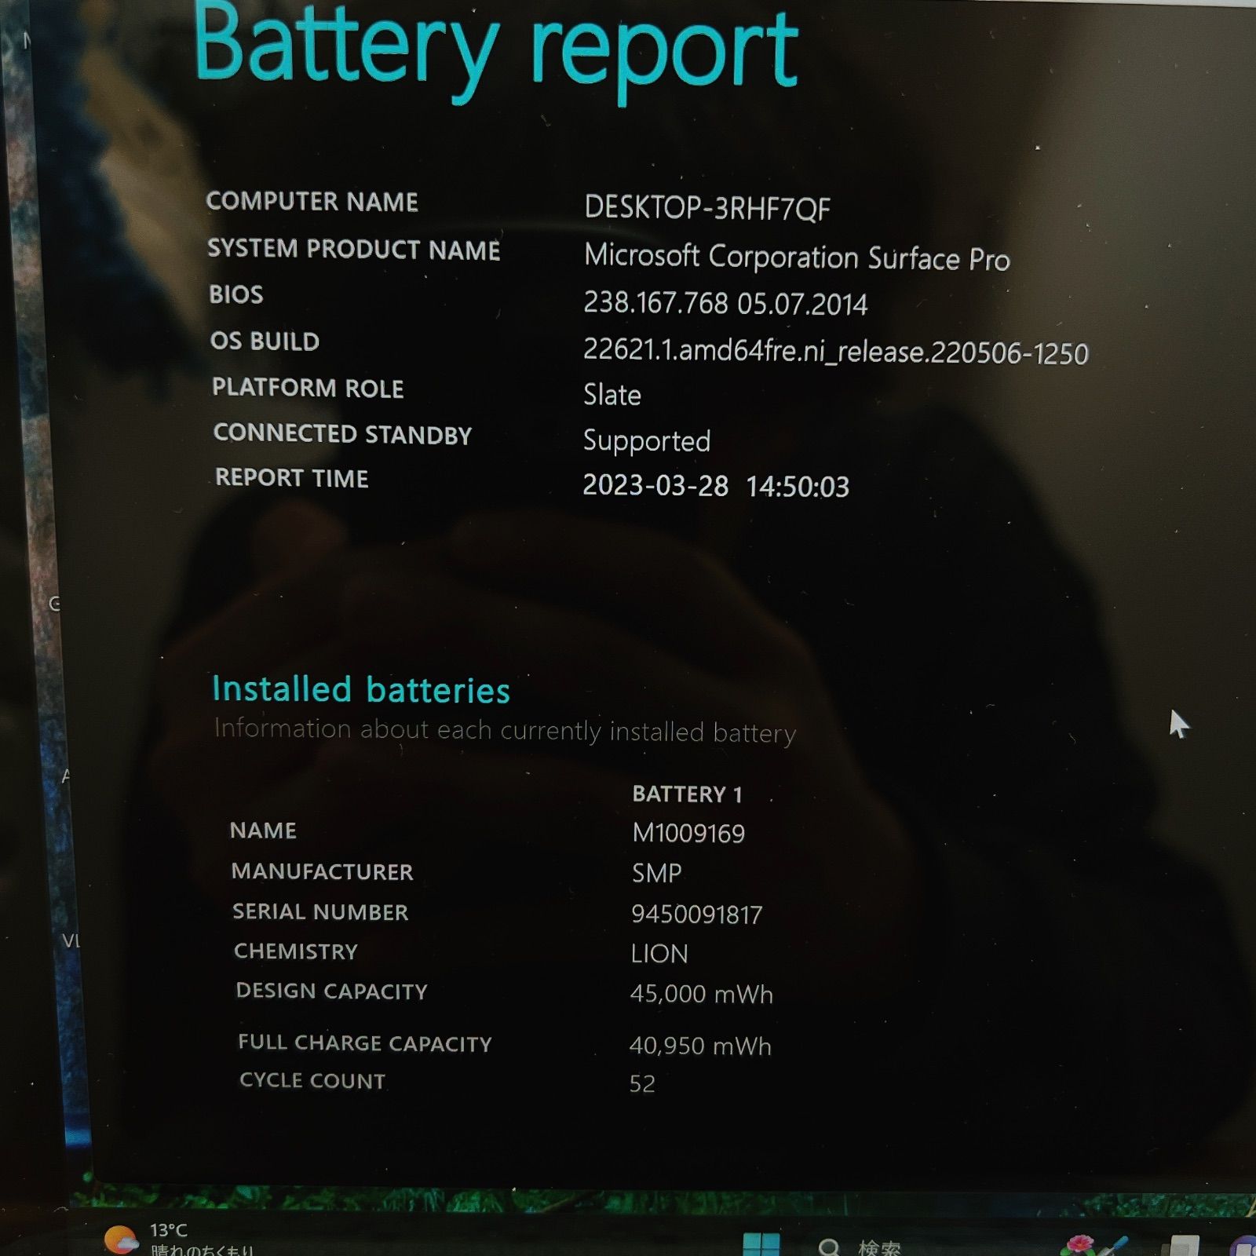Select platform role value 'Slate'

pos(612,394)
